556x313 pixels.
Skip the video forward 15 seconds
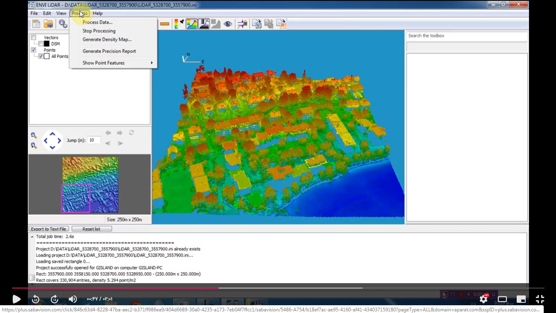tap(54, 299)
